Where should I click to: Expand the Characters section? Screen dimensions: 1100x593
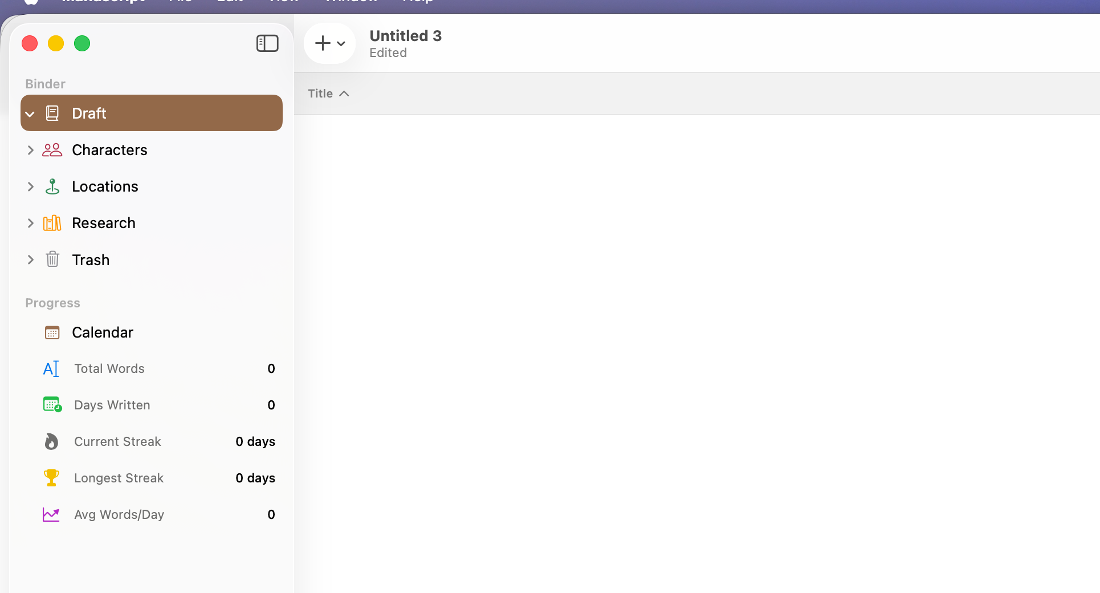tap(30, 150)
